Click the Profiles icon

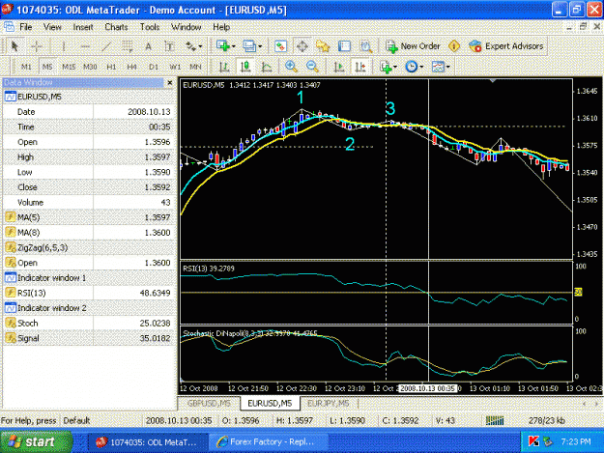pos(249,46)
